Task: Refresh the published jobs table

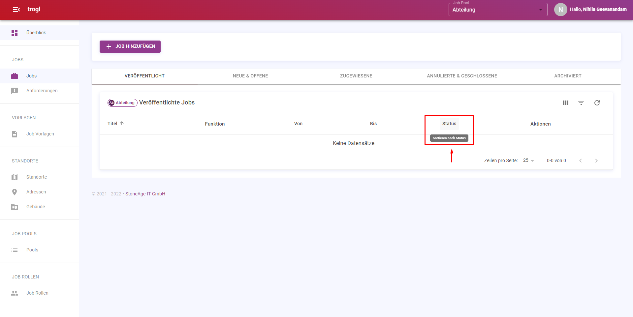Action: click(597, 103)
